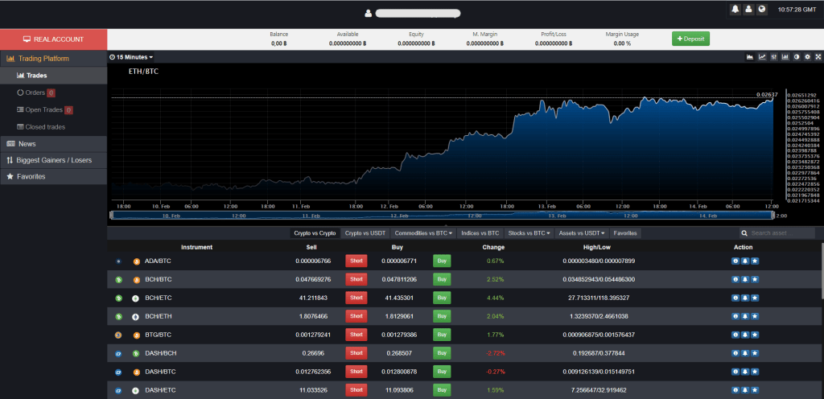
Task: Open the globe language icon in top bar
Action: click(x=761, y=10)
